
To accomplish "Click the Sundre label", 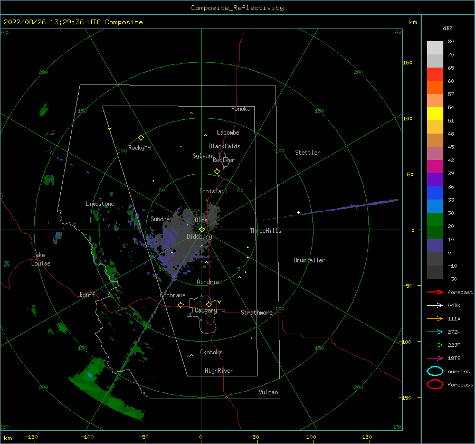I will [x=160, y=219].
